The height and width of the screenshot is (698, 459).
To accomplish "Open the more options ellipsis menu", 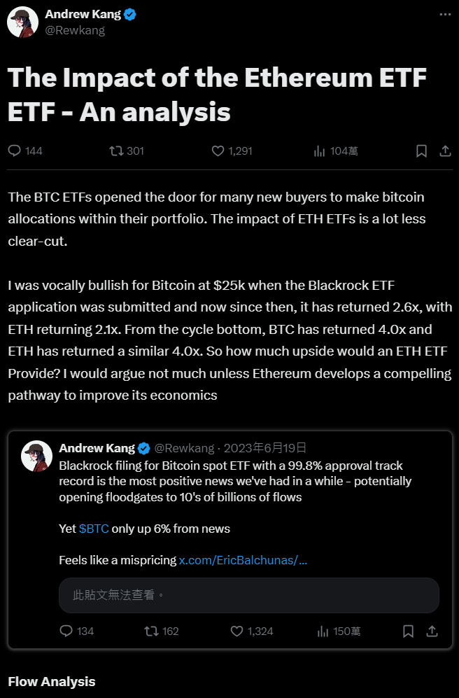I will (x=444, y=13).
